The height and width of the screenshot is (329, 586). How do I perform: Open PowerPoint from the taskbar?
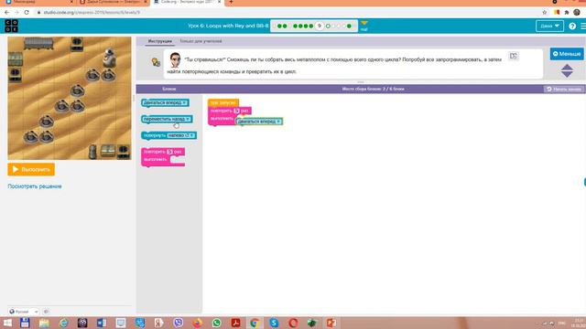pos(331,323)
